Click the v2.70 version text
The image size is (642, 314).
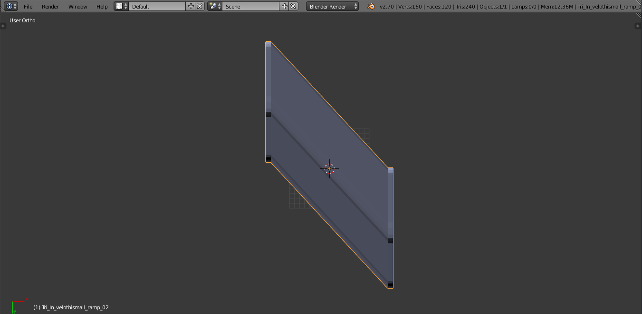(x=387, y=7)
